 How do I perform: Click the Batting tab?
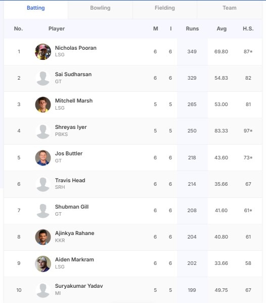36,8
